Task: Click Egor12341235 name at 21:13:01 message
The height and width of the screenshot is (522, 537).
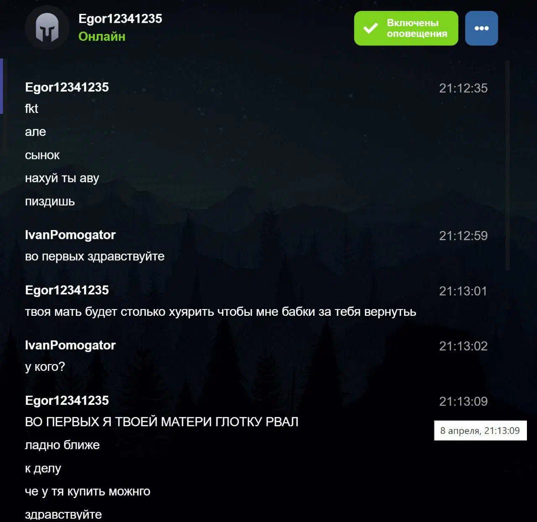Action: coord(67,290)
